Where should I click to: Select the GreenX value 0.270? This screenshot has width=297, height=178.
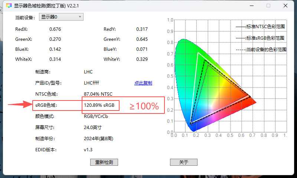coord(55,39)
